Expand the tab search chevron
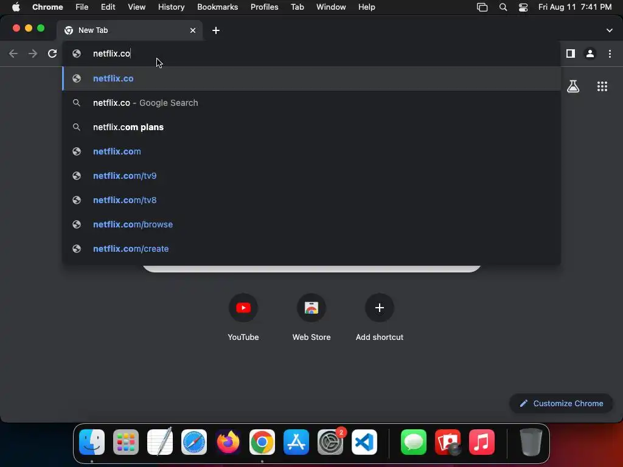This screenshot has width=623, height=467. point(609,30)
